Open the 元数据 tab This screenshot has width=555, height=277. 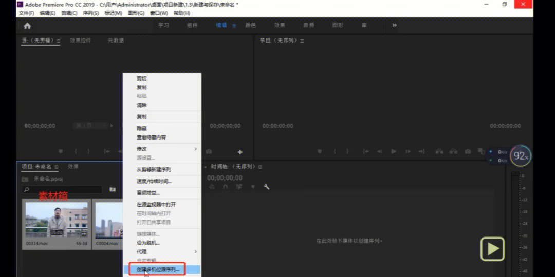tap(116, 41)
